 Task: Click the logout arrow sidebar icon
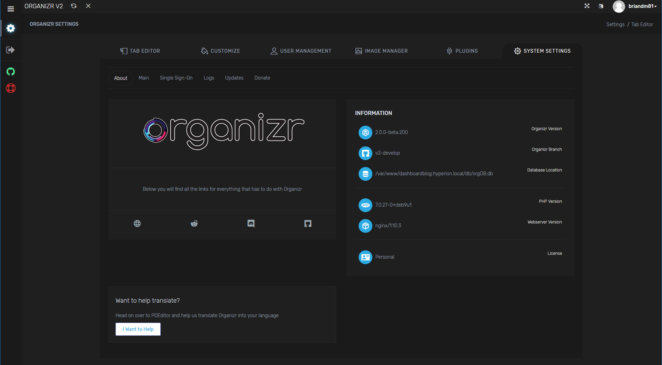point(11,50)
